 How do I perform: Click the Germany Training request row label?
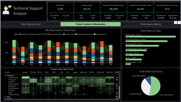(x=14, y=94)
